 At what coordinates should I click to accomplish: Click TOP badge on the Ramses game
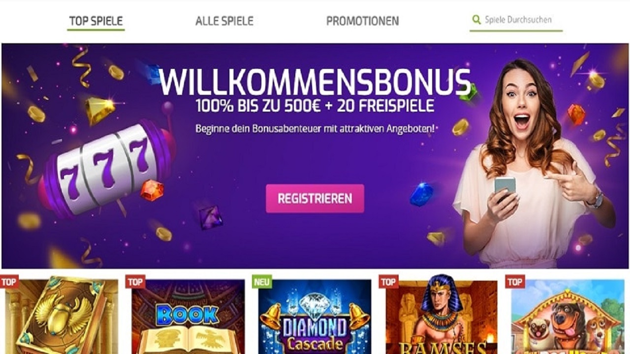(388, 282)
